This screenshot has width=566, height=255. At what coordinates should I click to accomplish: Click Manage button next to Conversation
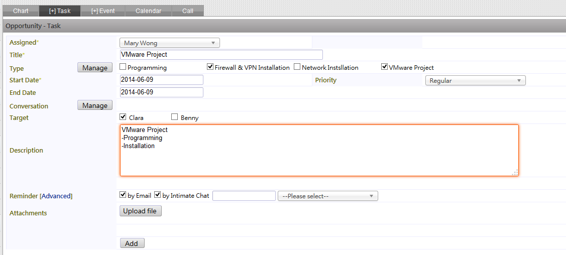coord(95,105)
